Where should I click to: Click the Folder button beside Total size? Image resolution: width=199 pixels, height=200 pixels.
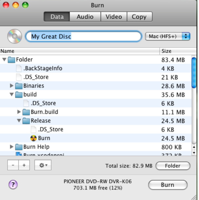click(x=173, y=166)
